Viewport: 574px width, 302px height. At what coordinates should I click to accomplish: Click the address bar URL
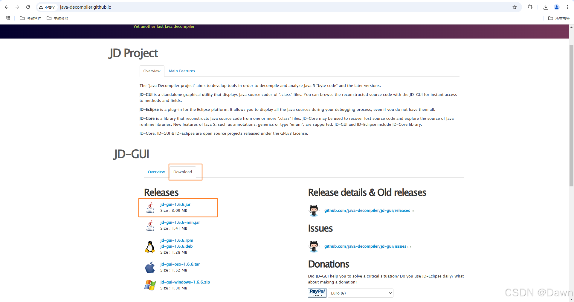(x=86, y=7)
